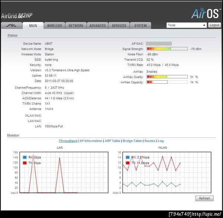
Task: Click the Signal Strength bar
Action: [x=167, y=49]
